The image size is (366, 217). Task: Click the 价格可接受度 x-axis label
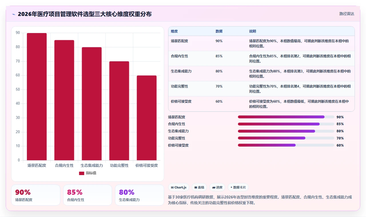click(147, 165)
